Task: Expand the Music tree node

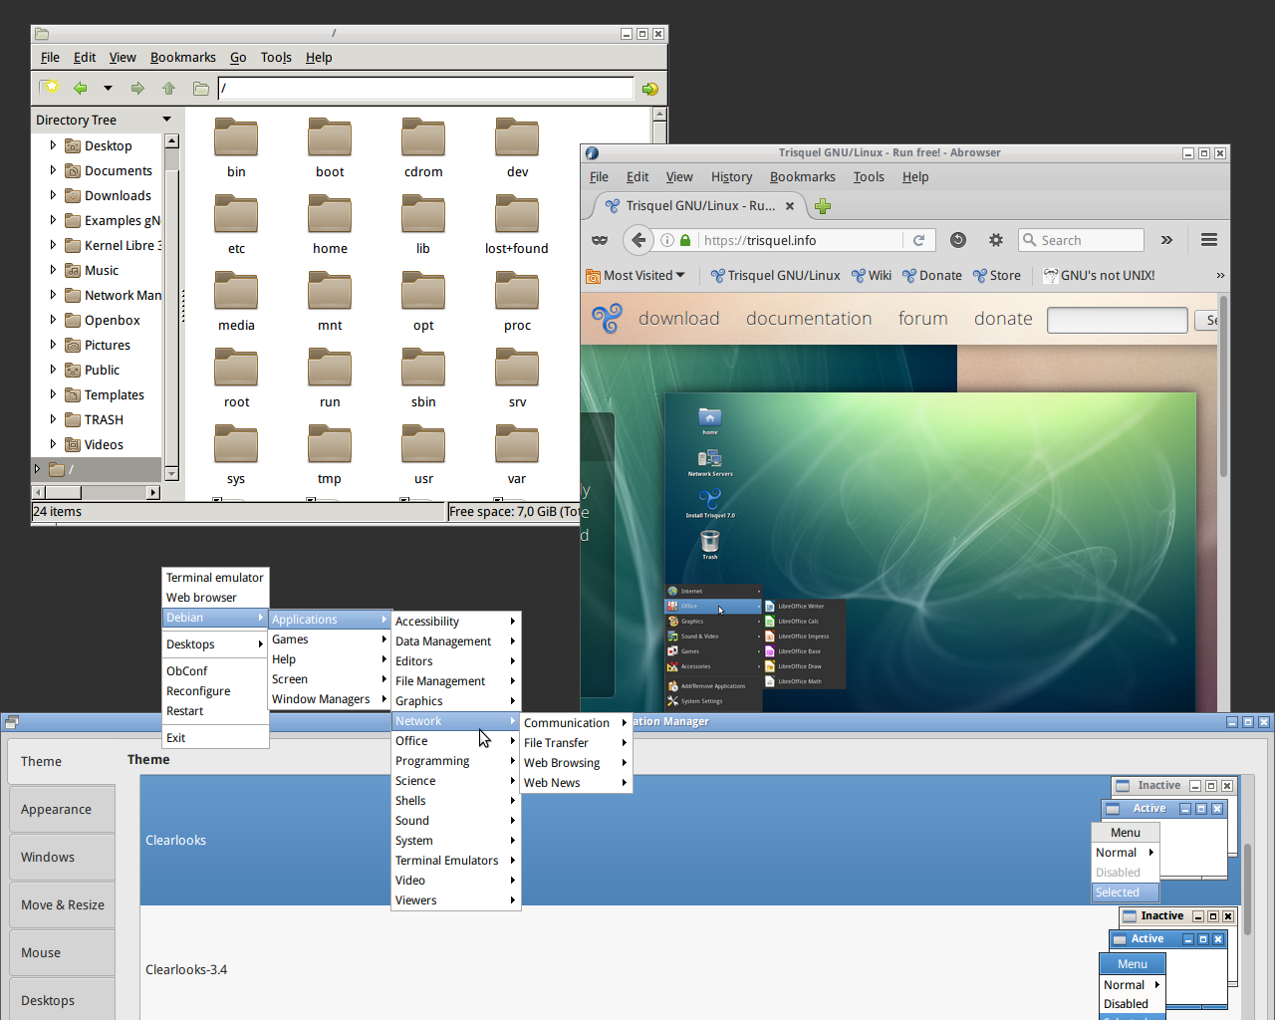Action: point(53,270)
